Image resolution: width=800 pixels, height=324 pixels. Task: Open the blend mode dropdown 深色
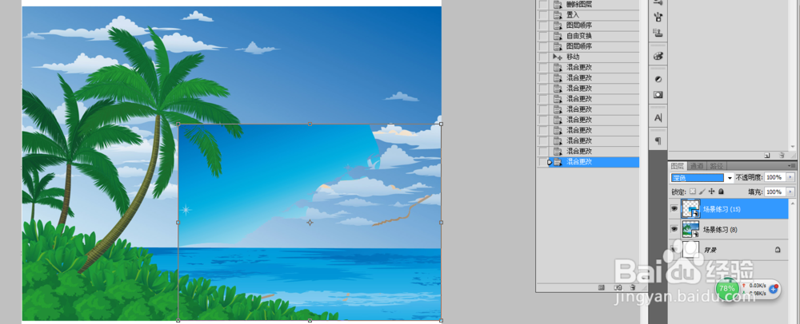click(698, 177)
